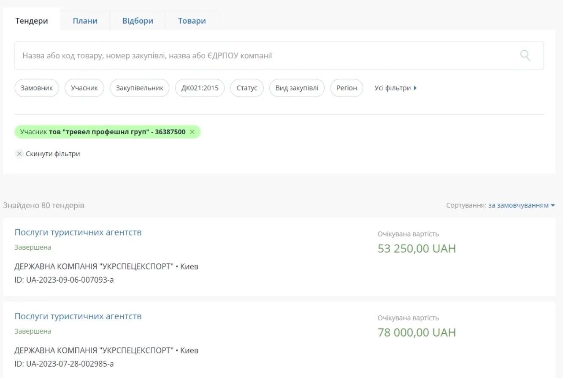Open the Статус filter
563x378 pixels.
click(247, 88)
